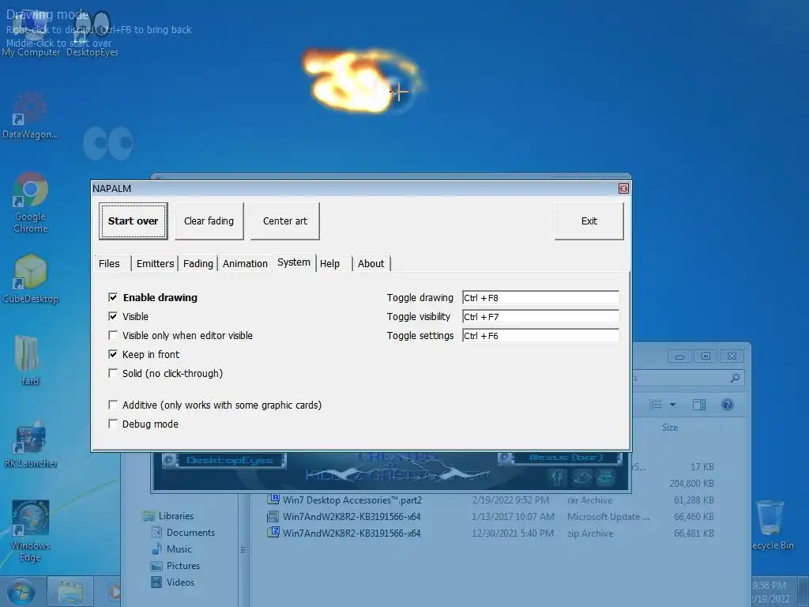Open the fard folder on the desktop

click(29, 360)
